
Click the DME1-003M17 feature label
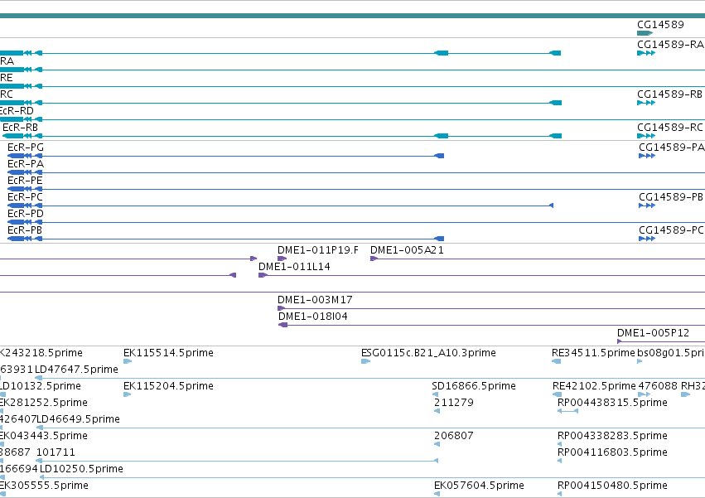click(x=315, y=300)
